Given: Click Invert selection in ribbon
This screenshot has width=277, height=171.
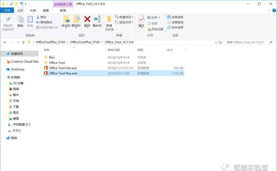Looking at the screenshot, I should coord(175,27).
